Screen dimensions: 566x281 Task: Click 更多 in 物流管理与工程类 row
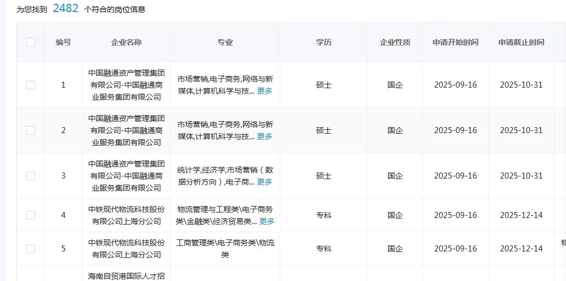pyautogui.click(x=267, y=221)
